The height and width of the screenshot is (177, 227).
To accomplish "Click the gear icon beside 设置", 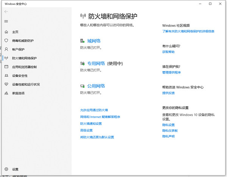I will (x=6, y=169).
